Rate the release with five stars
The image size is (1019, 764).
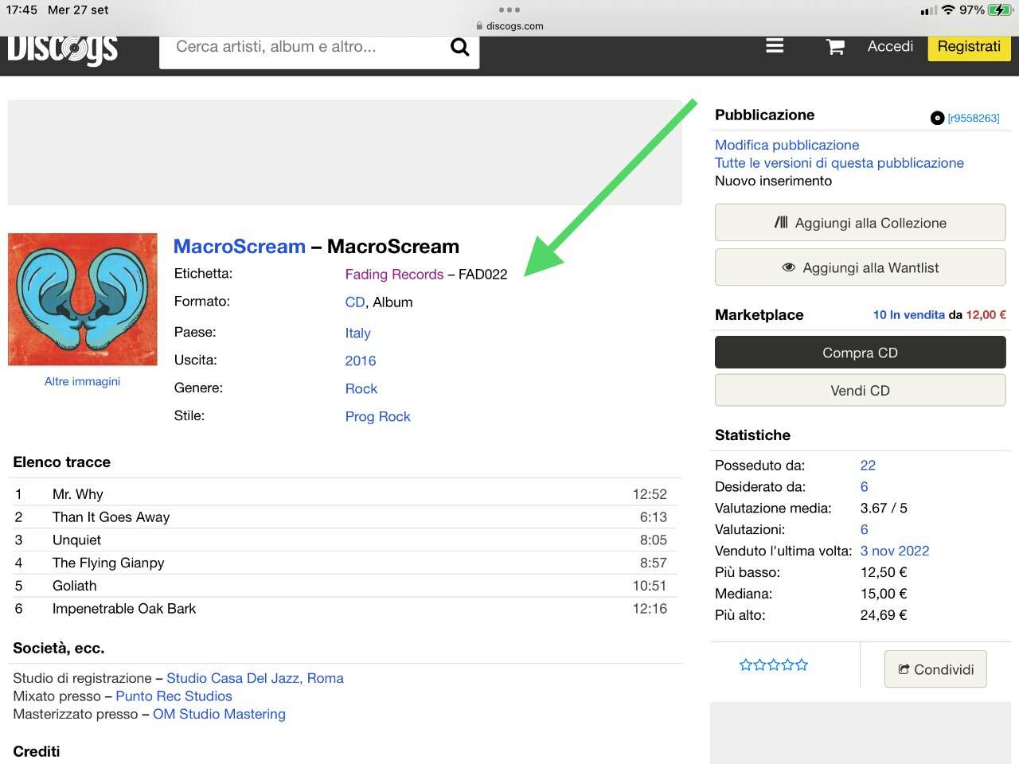pyautogui.click(x=802, y=665)
